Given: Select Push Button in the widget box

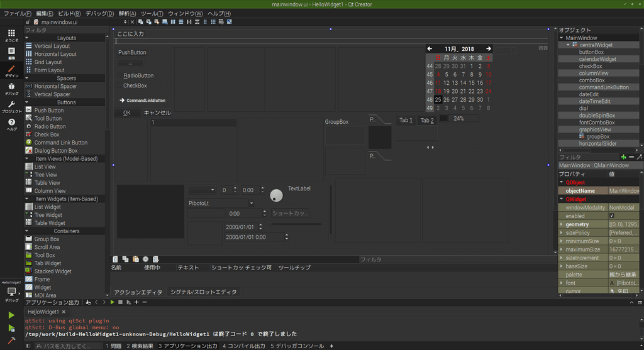Looking at the screenshot, I should click(x=49, y=111).
